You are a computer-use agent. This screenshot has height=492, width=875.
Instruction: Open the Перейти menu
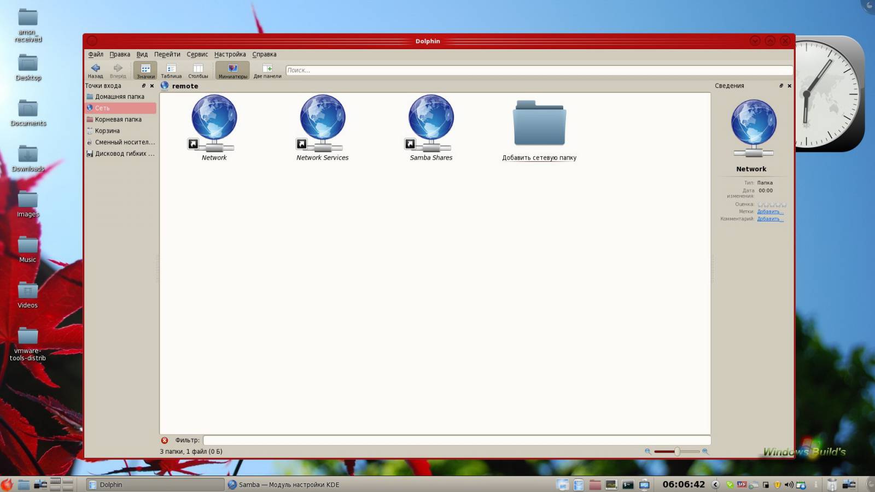coord(167,54)
